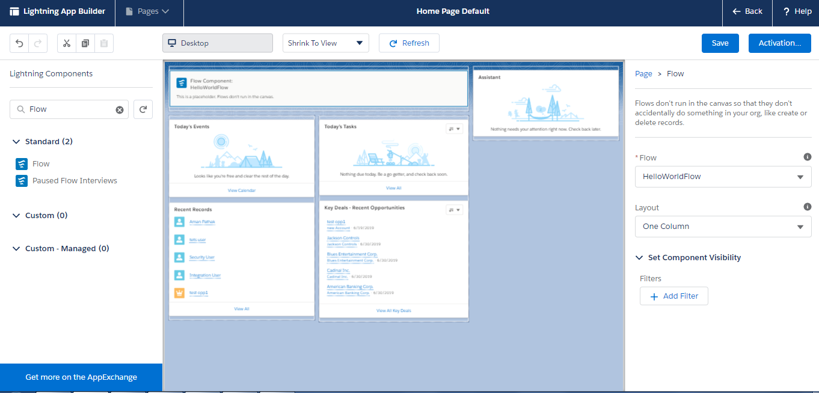Collapse the Custom (0) section
This screenshot has height=393, width=819.
pos(16,216)
